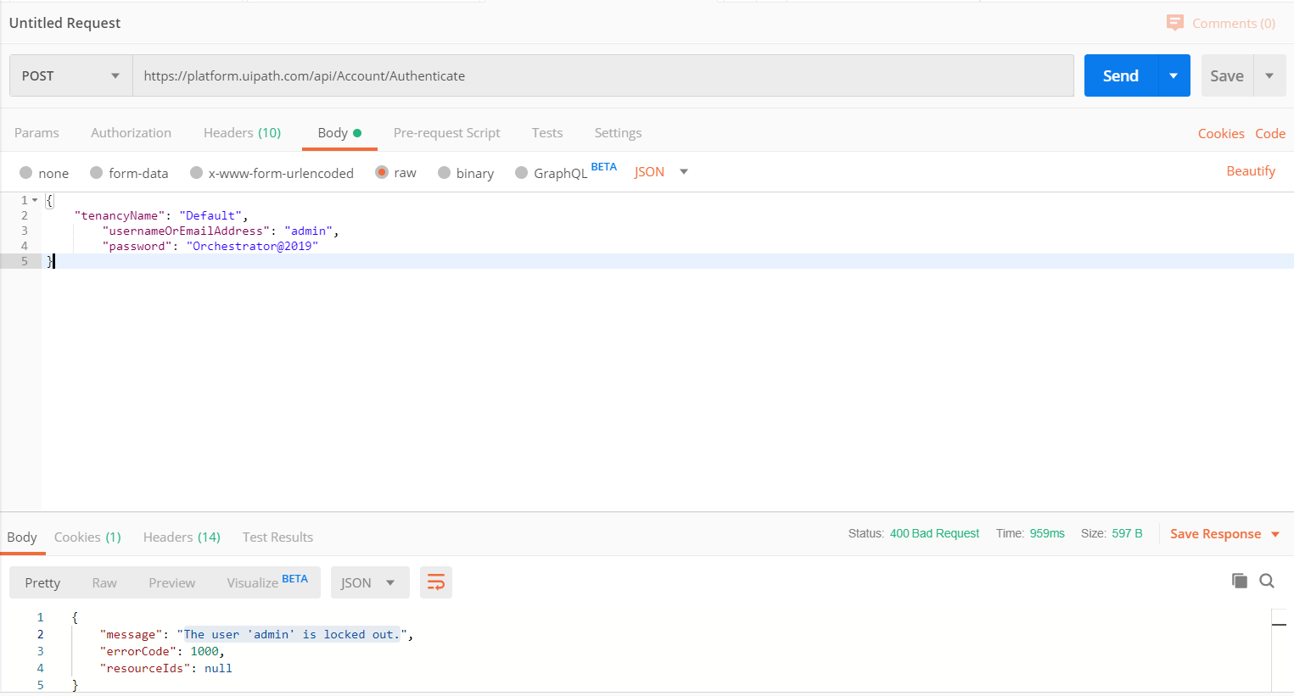Click the resourceIds null line in response

165,668
